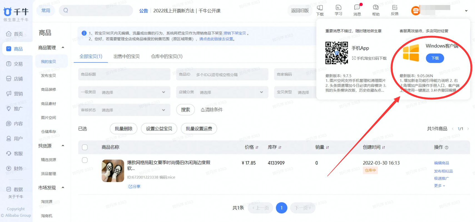Collapse the 市场发现 section
The height and width of the screenshot is (222, 475).
click(63, 188)
